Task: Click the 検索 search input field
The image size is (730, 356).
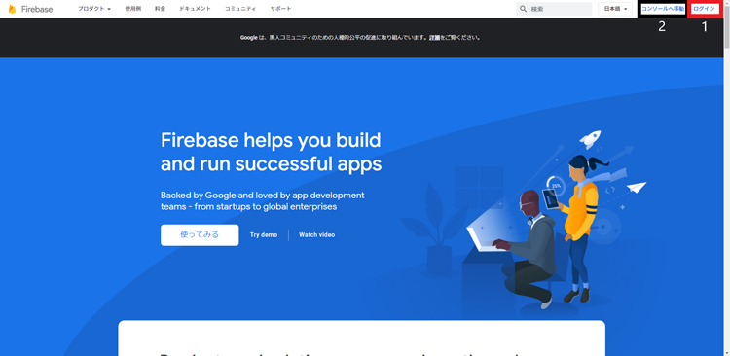Action: pos(554,9)
